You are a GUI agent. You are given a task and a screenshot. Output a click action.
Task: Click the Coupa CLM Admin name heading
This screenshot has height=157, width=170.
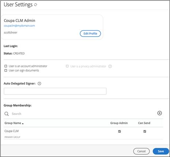[19, 20]
